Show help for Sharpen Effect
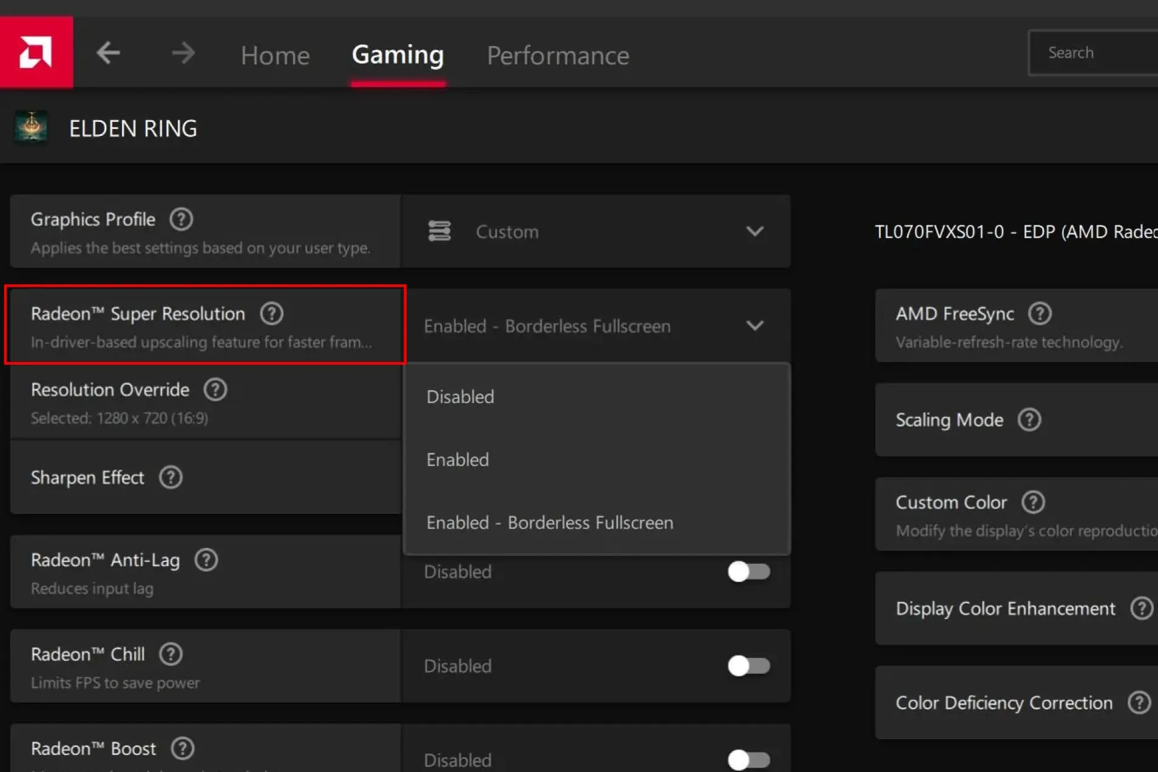Screen dimensions: 1158x772 [171, 478]
